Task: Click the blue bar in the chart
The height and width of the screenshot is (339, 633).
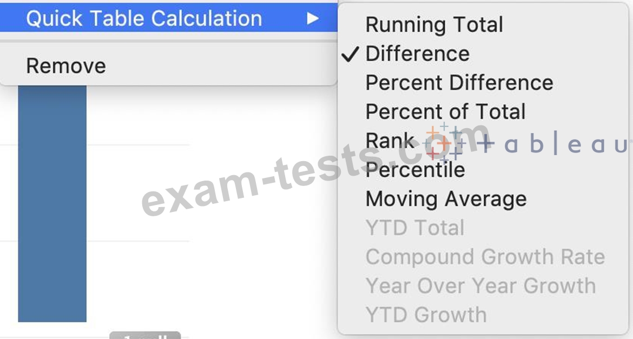Action: 52,204
